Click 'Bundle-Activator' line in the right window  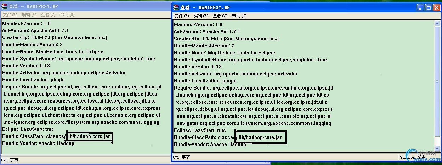236,74
